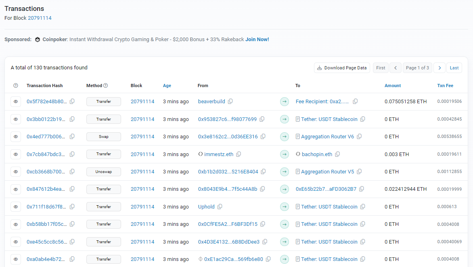The height and width of the screenshot is (267, 473).
Task: Select '0.075051258 ETH' amount text
Action: click(x=406, y=102)
